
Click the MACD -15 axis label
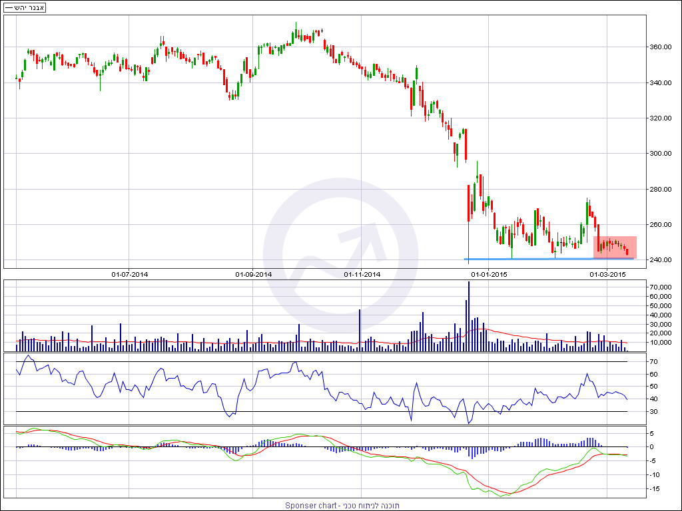654,489
